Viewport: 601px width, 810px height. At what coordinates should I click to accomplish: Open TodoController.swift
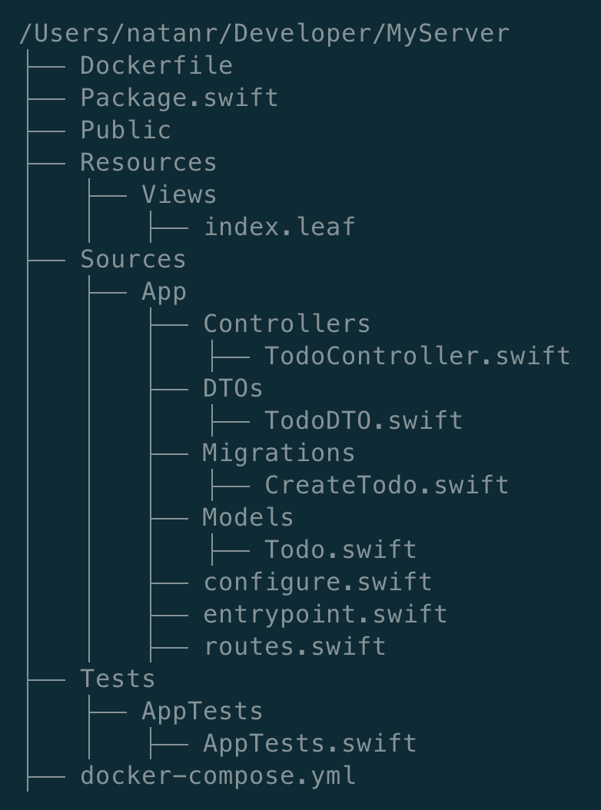click(x=417, y=357)
